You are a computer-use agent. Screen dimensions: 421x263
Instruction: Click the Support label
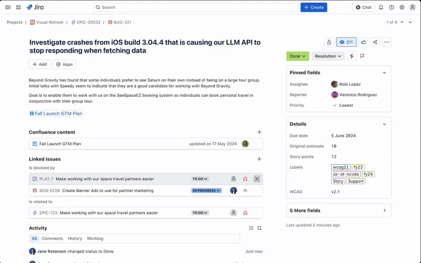point(356,181)
